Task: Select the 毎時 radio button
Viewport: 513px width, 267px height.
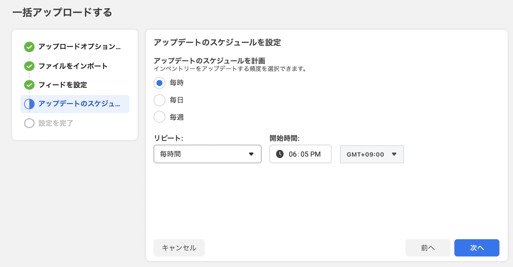Action: 159,83
